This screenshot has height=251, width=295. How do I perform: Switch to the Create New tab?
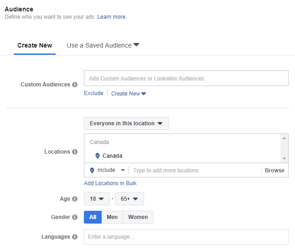point(35,45)
